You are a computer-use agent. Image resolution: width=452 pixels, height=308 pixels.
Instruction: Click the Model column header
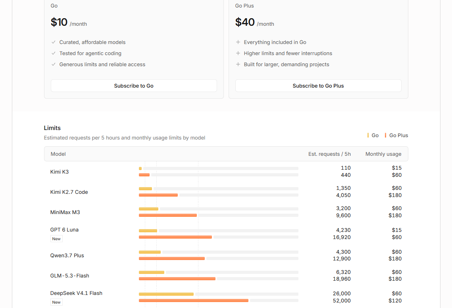point(58,154)
